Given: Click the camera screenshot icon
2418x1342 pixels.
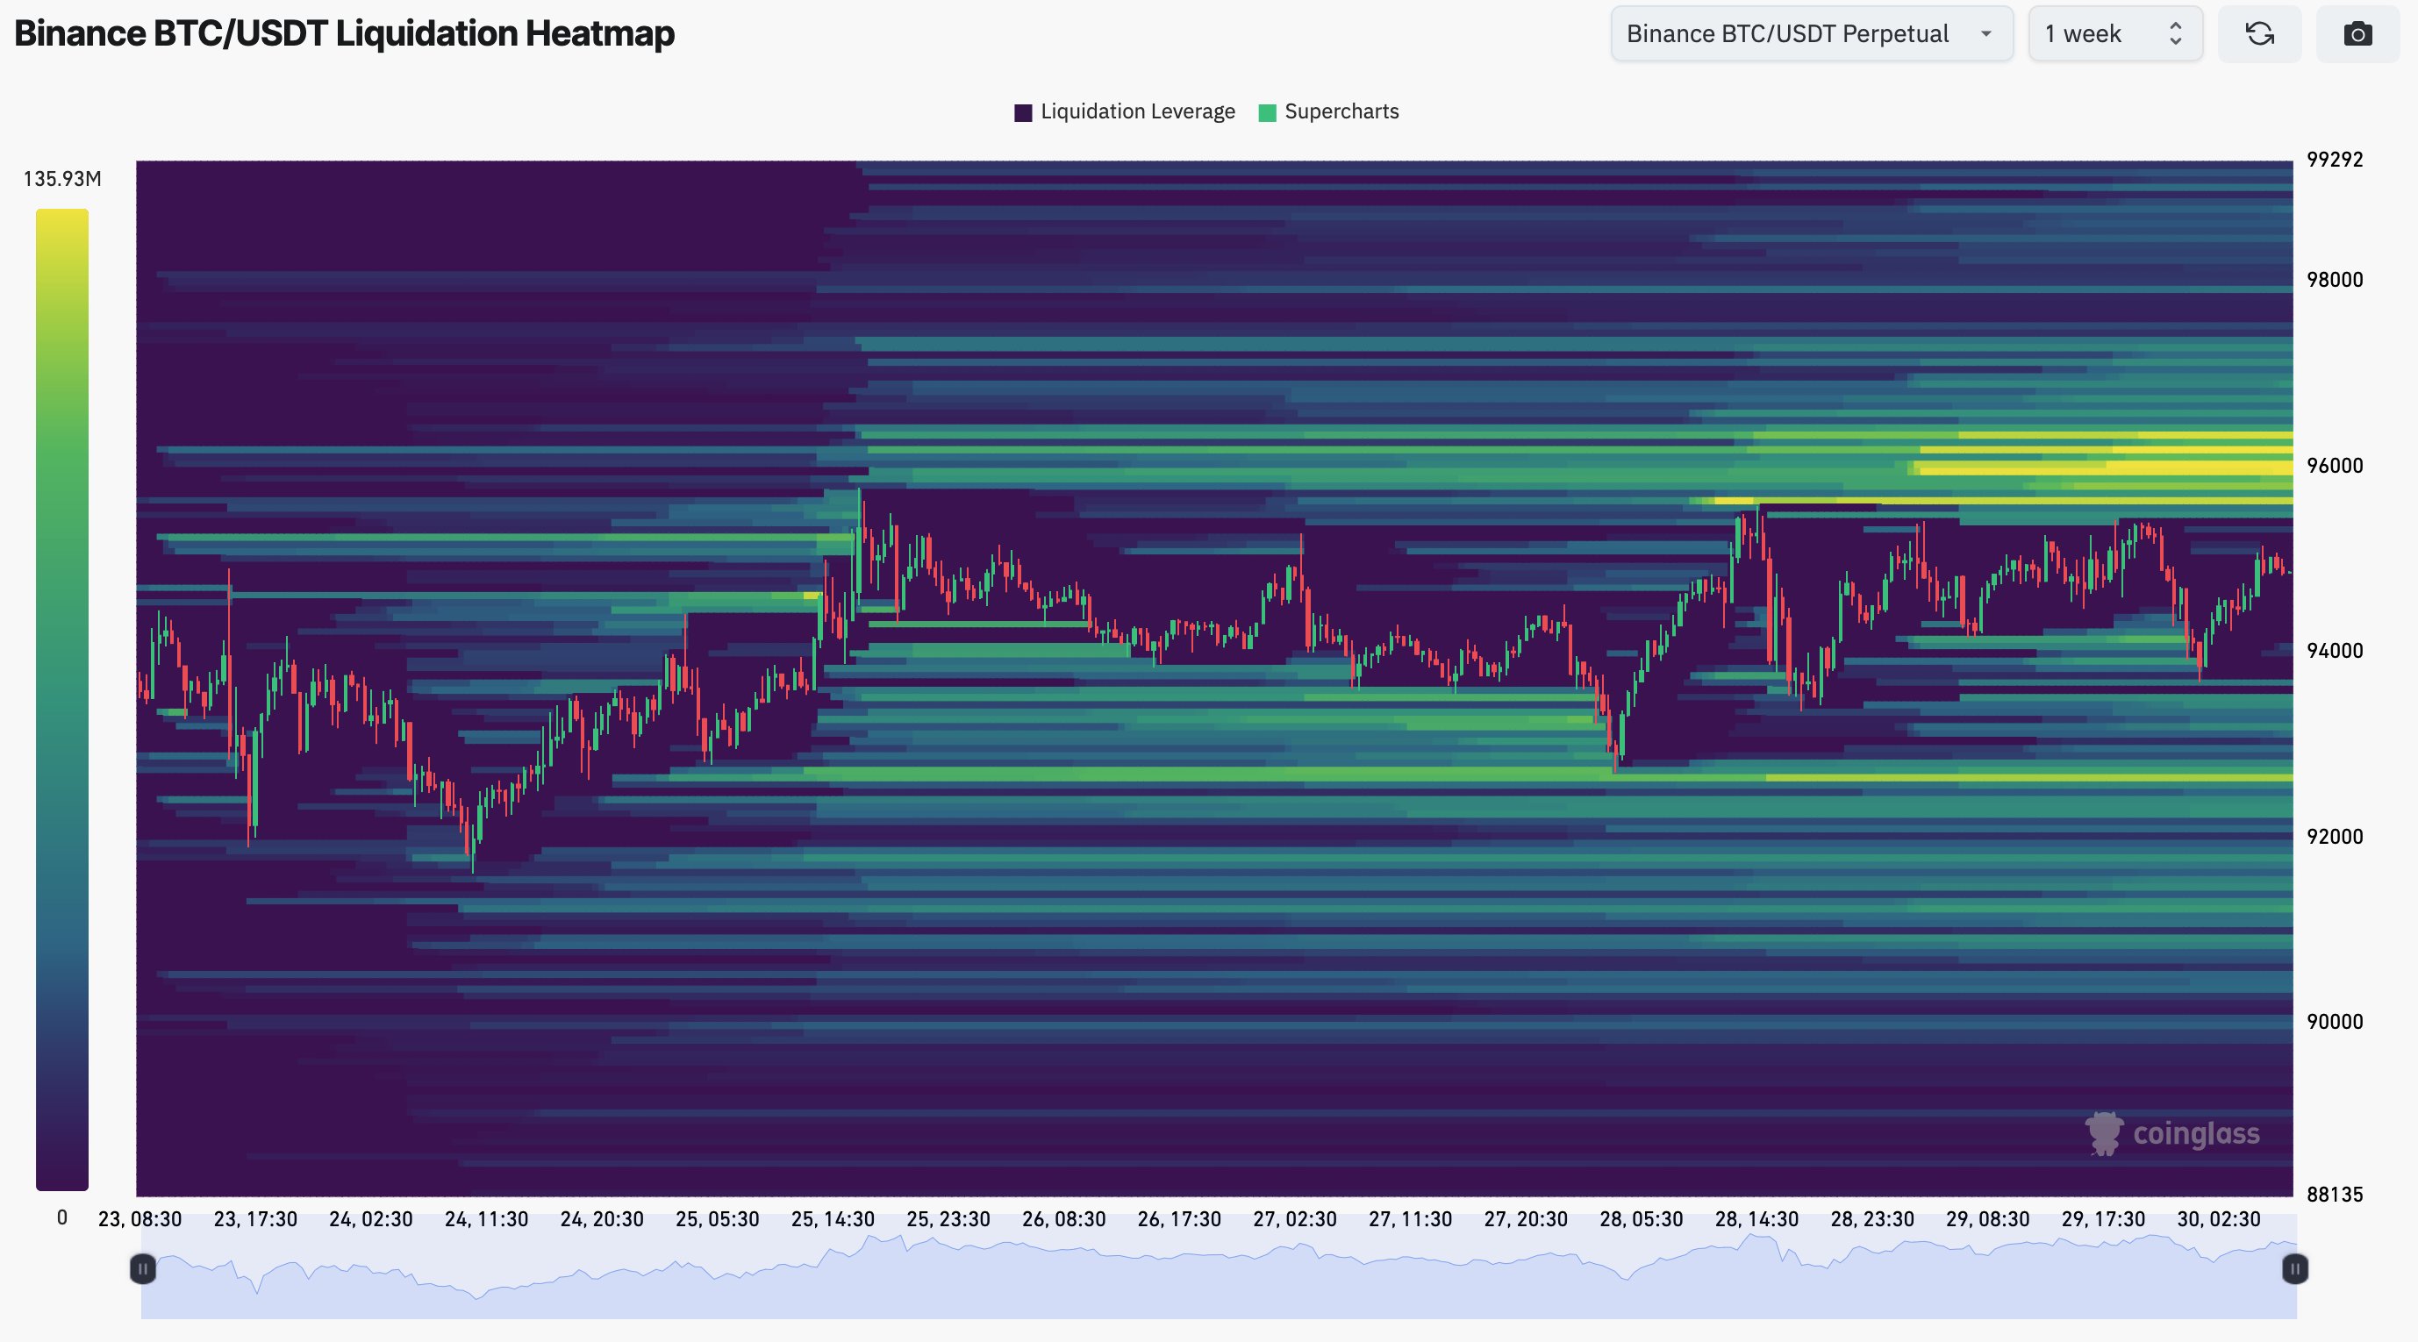Looking at the screenshot, I should pyautogui.click(x=2357, y=35).
